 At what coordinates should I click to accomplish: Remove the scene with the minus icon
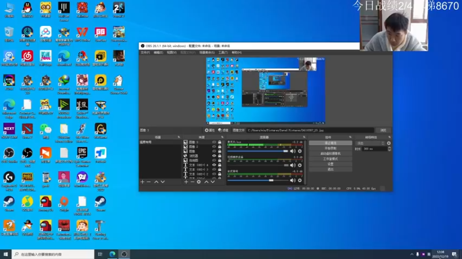[149, 182]
